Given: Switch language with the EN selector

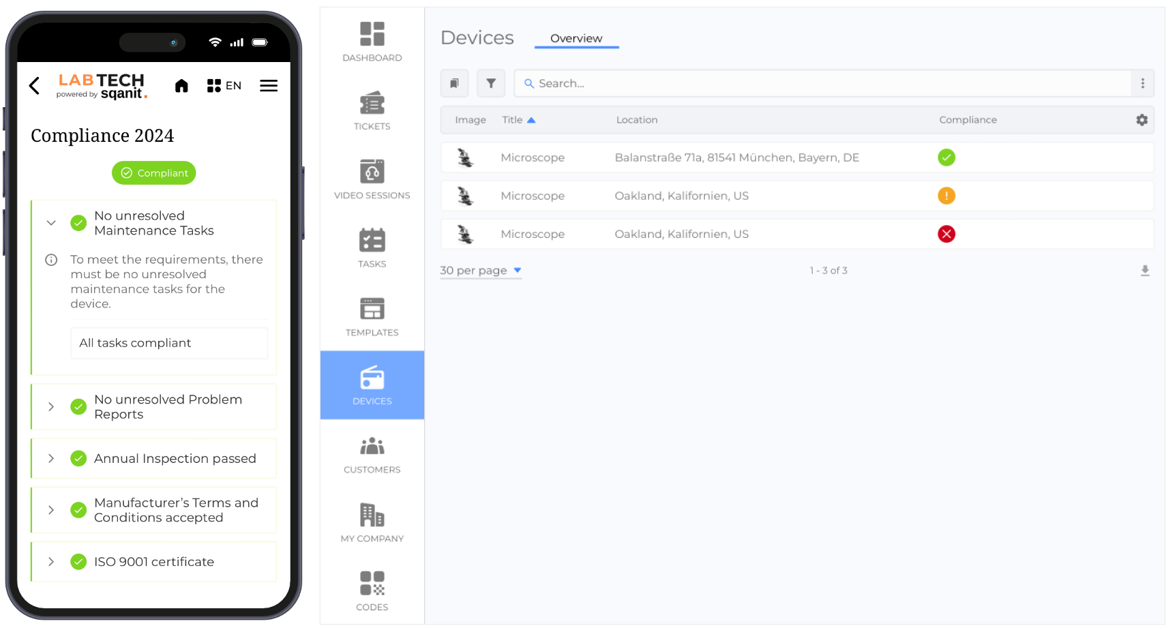Looking at the screenshot, I should 224,85.
